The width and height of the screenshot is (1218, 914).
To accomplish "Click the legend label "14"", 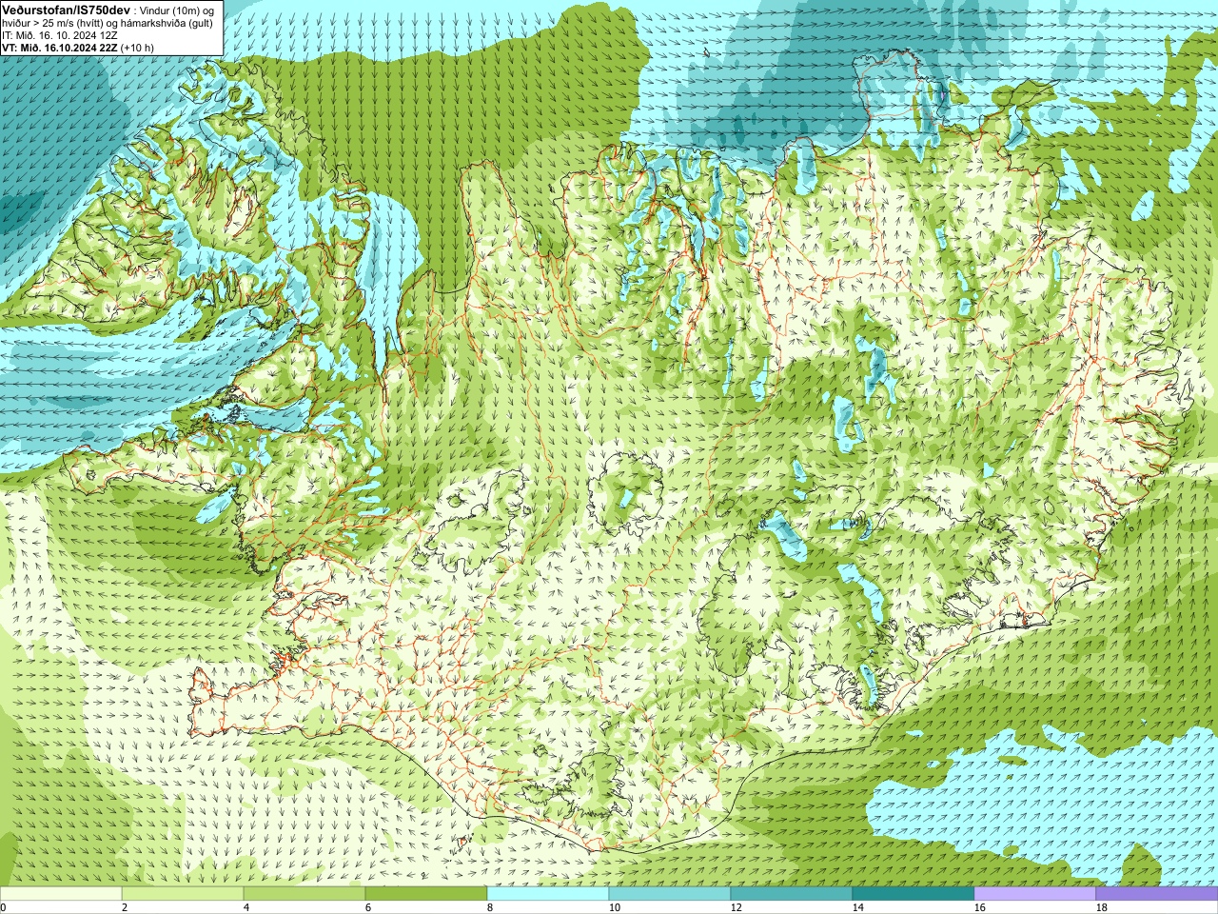I will pos(857,907).
